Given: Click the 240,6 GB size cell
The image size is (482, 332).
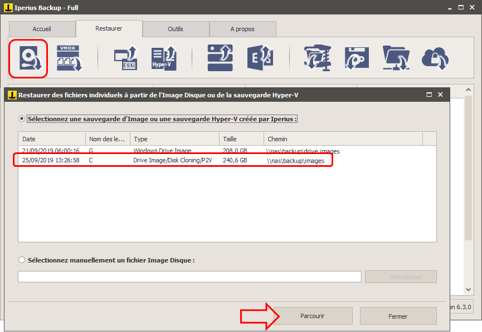Looking at the screenshot, I should point(235,160).
